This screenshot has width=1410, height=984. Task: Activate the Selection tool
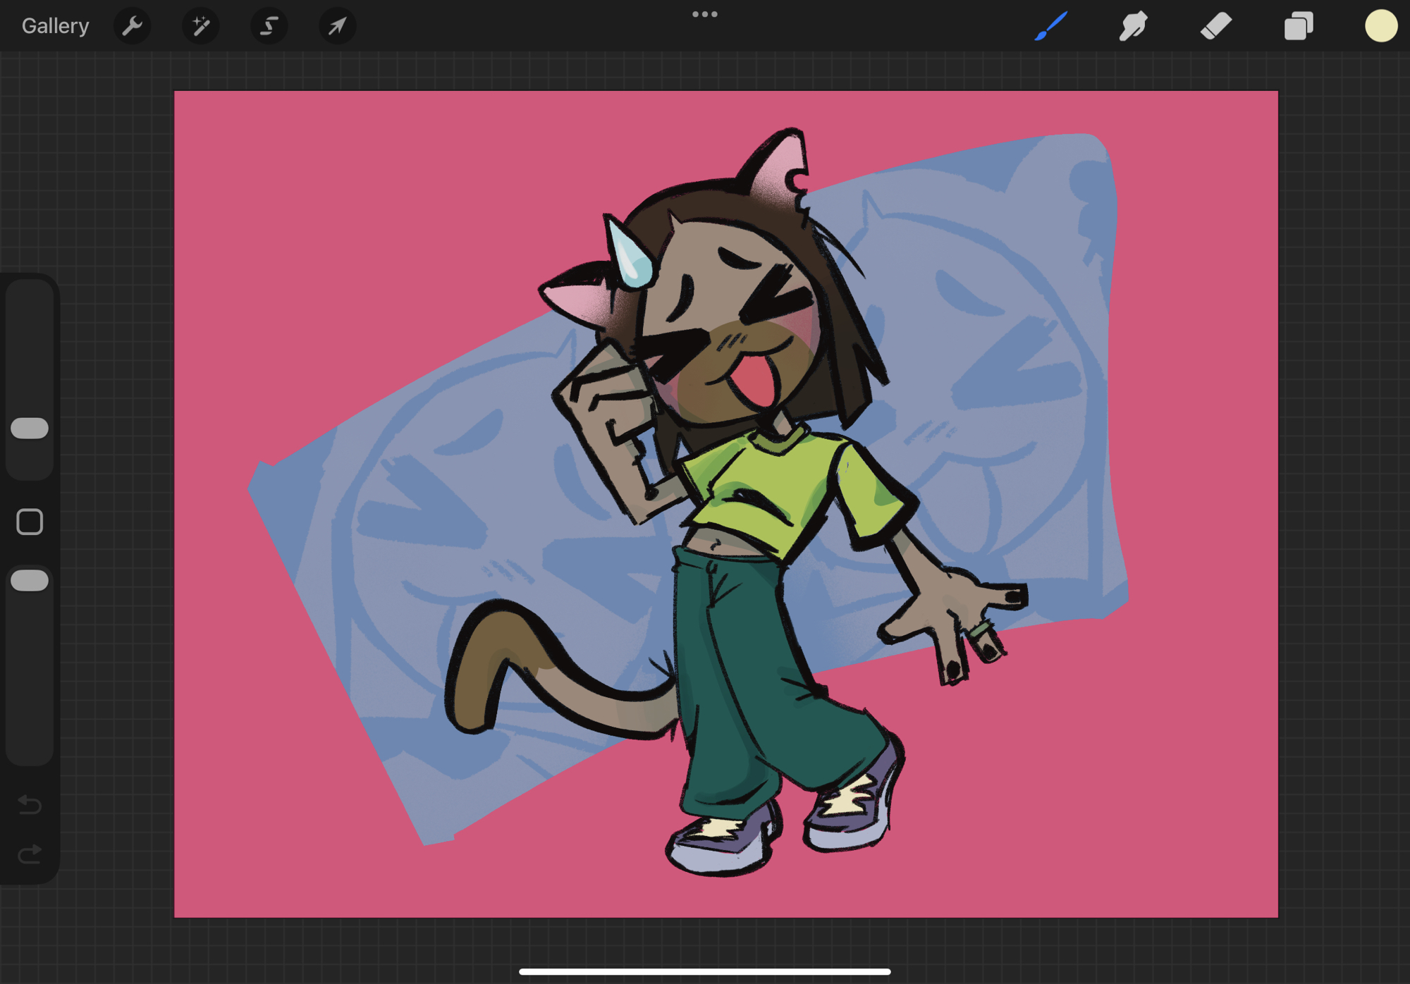269,26
